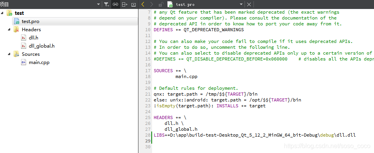Open dll_global.h in the tree
Viewport: 374px width, 153px height.
[x=42, y=46]
